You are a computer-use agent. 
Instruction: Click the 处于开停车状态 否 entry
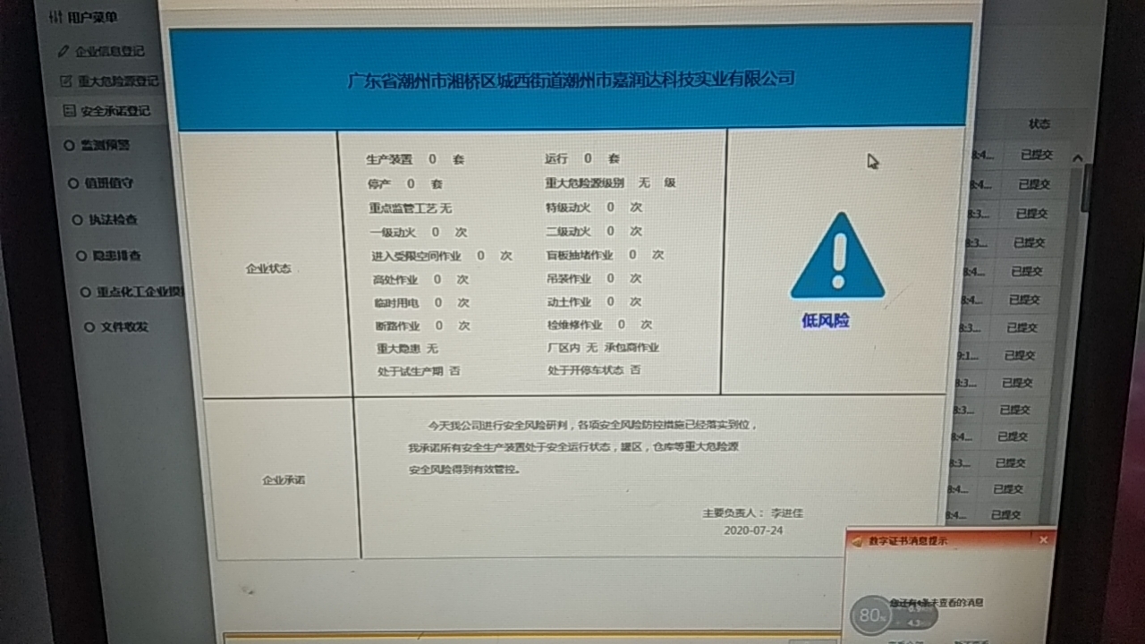(595, 369)
